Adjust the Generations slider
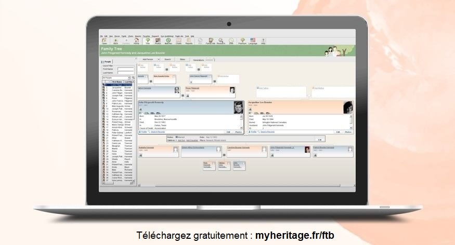This screenshot has height=245, width=455. [x=210, y=60]
